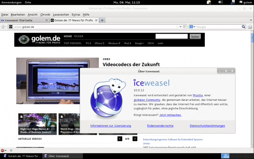The width and height of the screenshot is (254, 159).
Task: Open the Windows 8 top theme
Action: pos(114,43)
